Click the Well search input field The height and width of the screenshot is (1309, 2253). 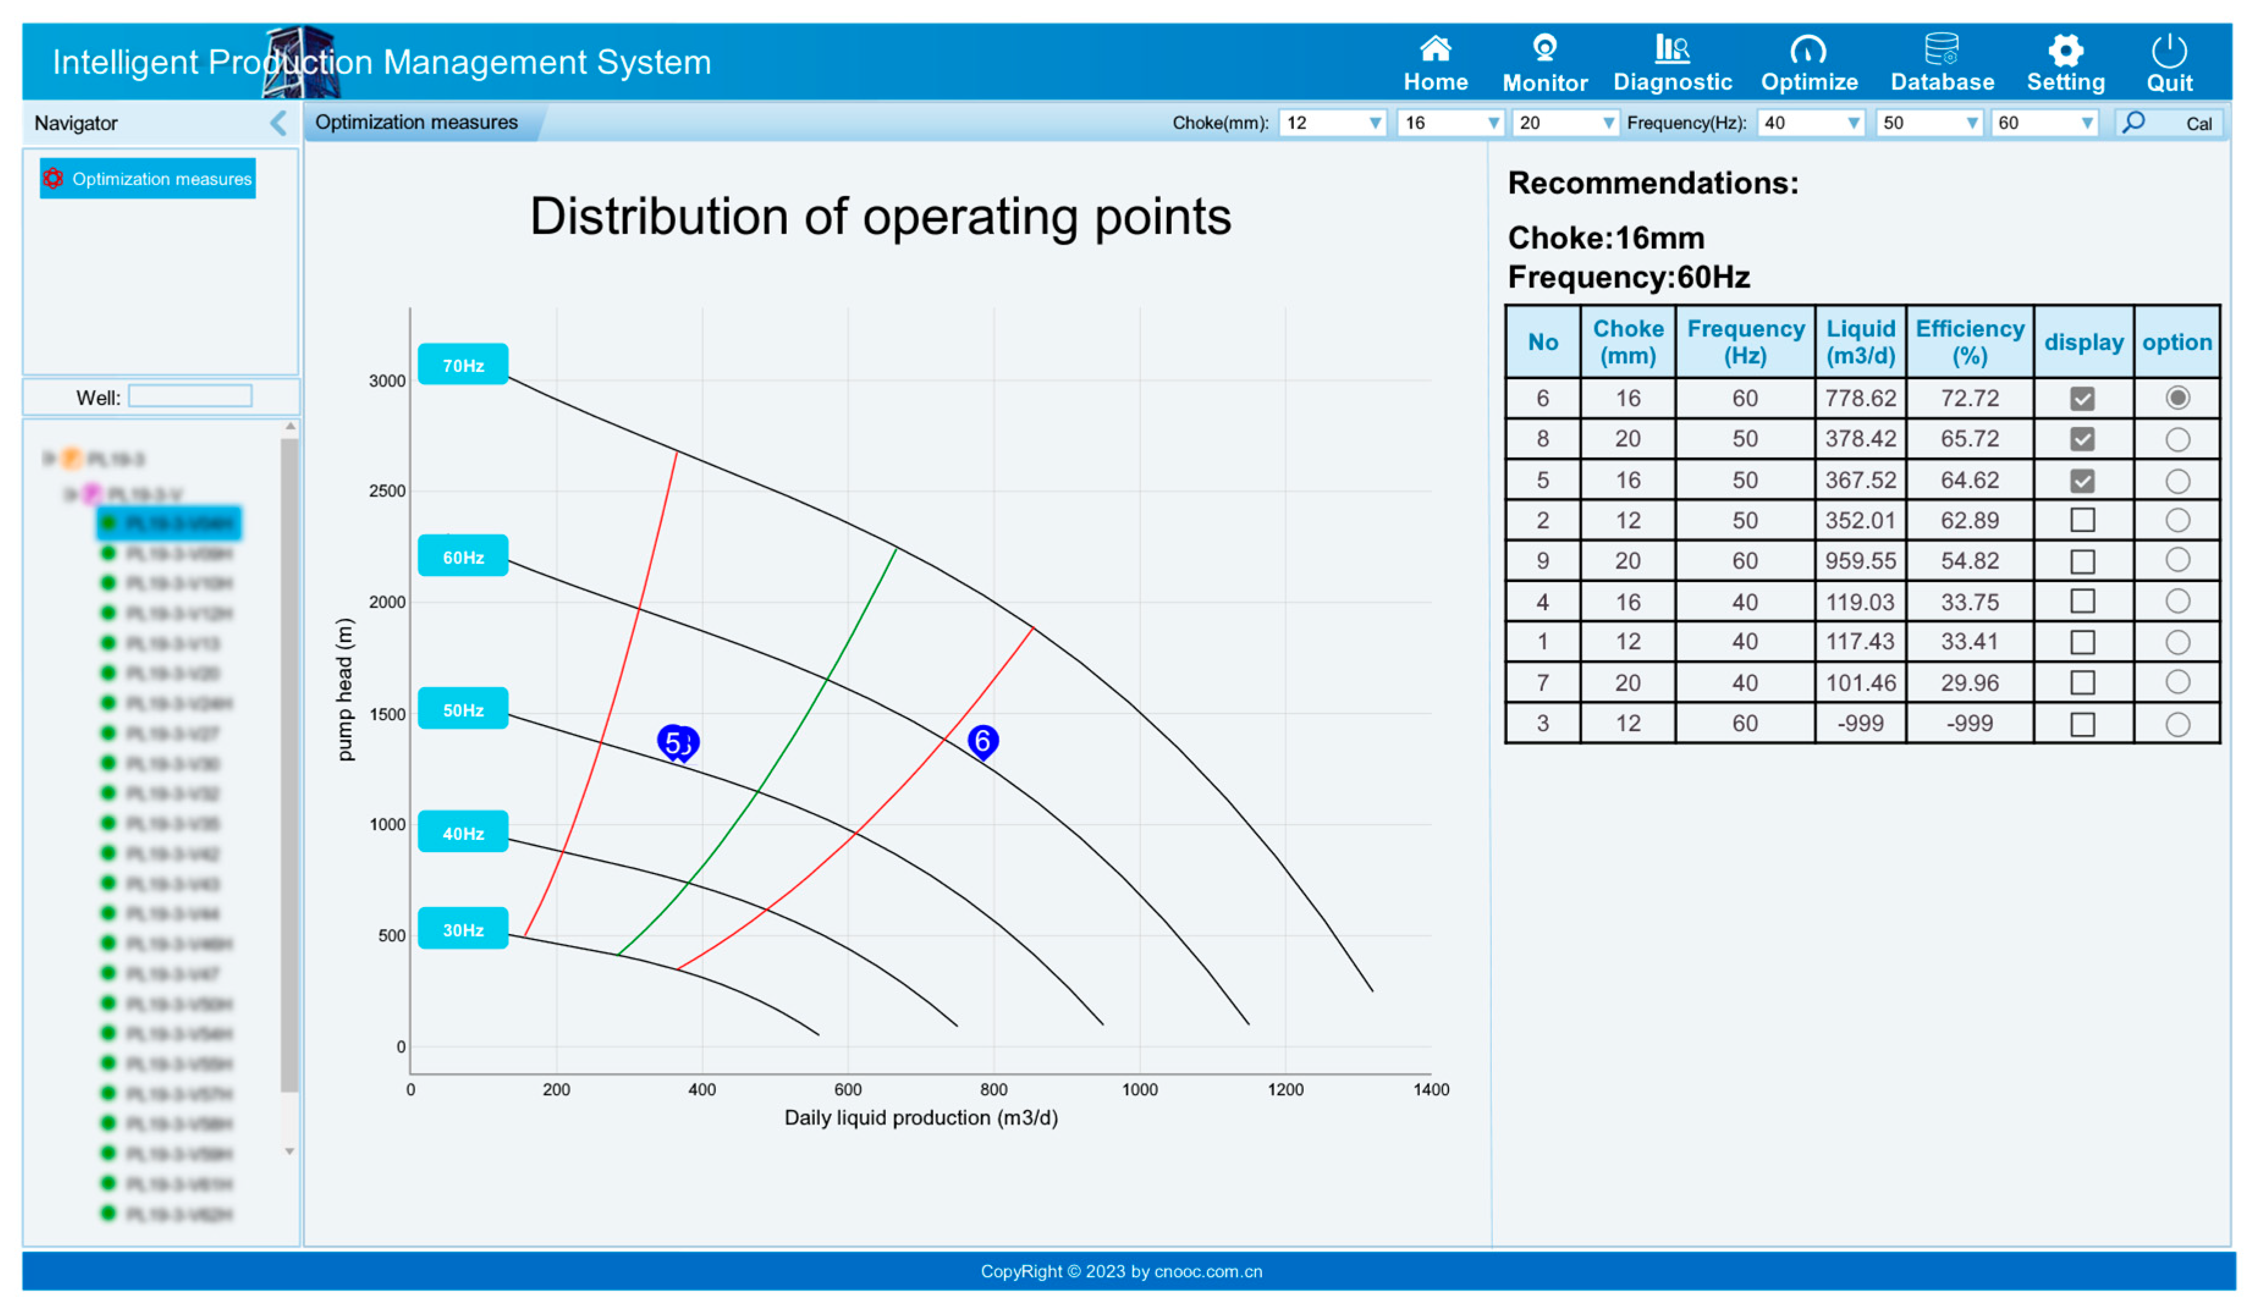pos(191,396)
